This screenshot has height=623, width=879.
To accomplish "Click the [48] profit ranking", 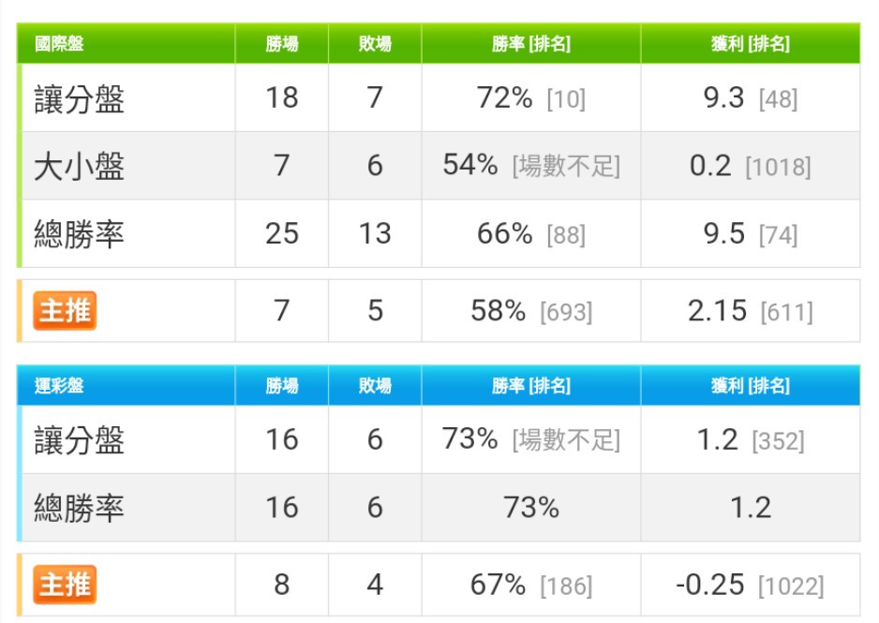I will coord(778,99).
